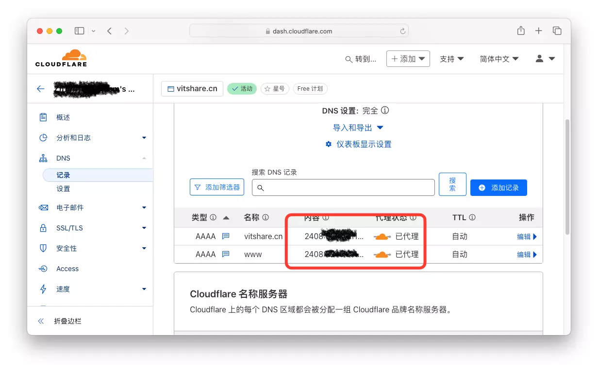Open 简体中文 language dropdown
Viewport: 598px width, 371px height.
click(x=499, y=59)
